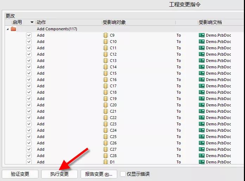Screen dimensions: 245x181
Task: Click the 动作 column header
Action: (x=41, y=23)
